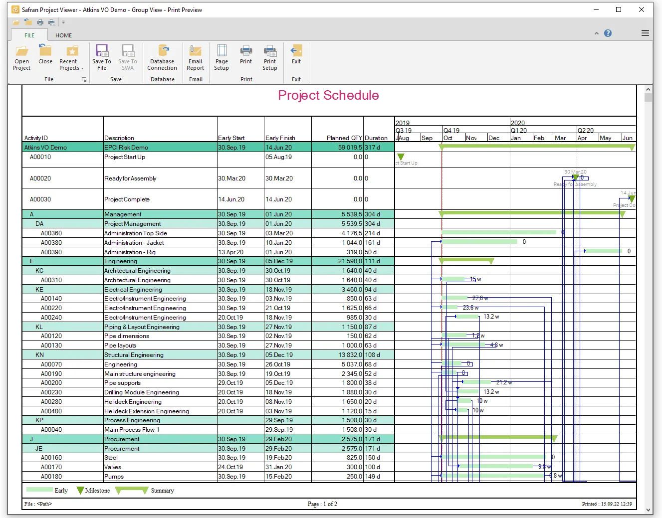
Task: Open Print Setup from the ribbon
Action: (270, 58)
